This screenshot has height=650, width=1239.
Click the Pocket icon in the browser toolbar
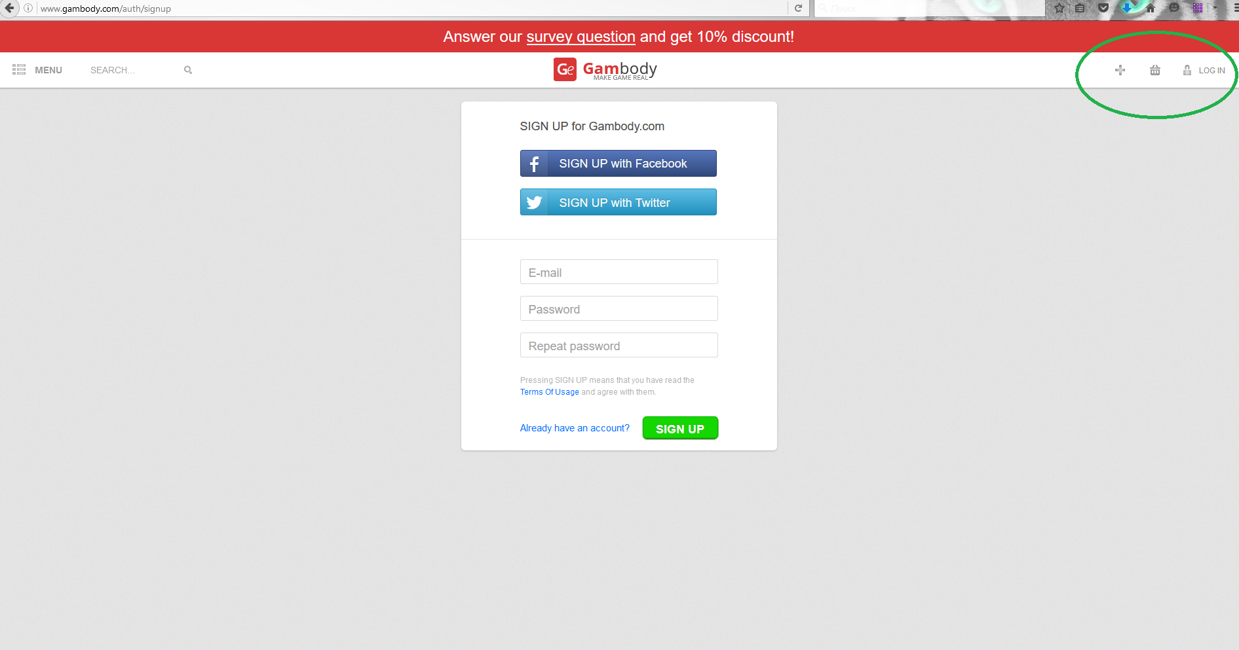pyautogui.click(x=1103, y=9)
